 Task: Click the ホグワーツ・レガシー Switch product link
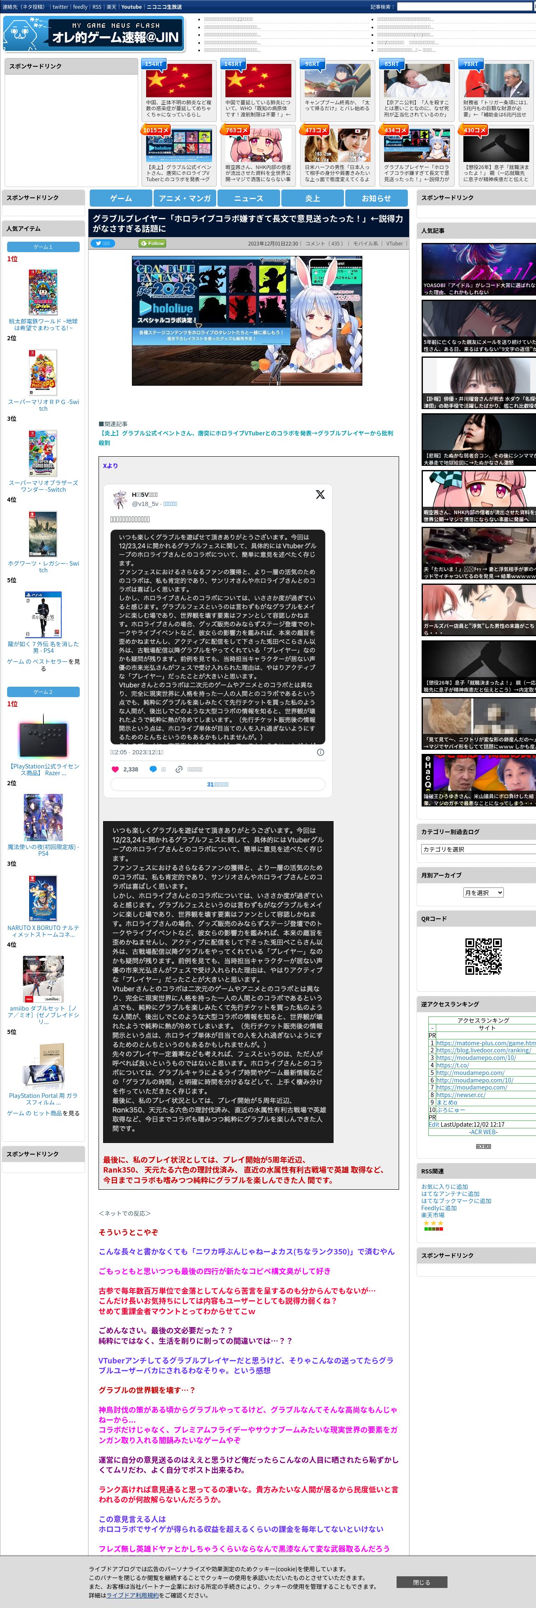click(x=43, y=566)
